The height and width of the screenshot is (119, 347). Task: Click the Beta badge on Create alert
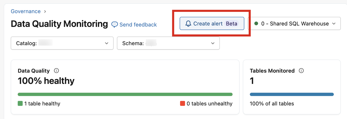(231, 24)
